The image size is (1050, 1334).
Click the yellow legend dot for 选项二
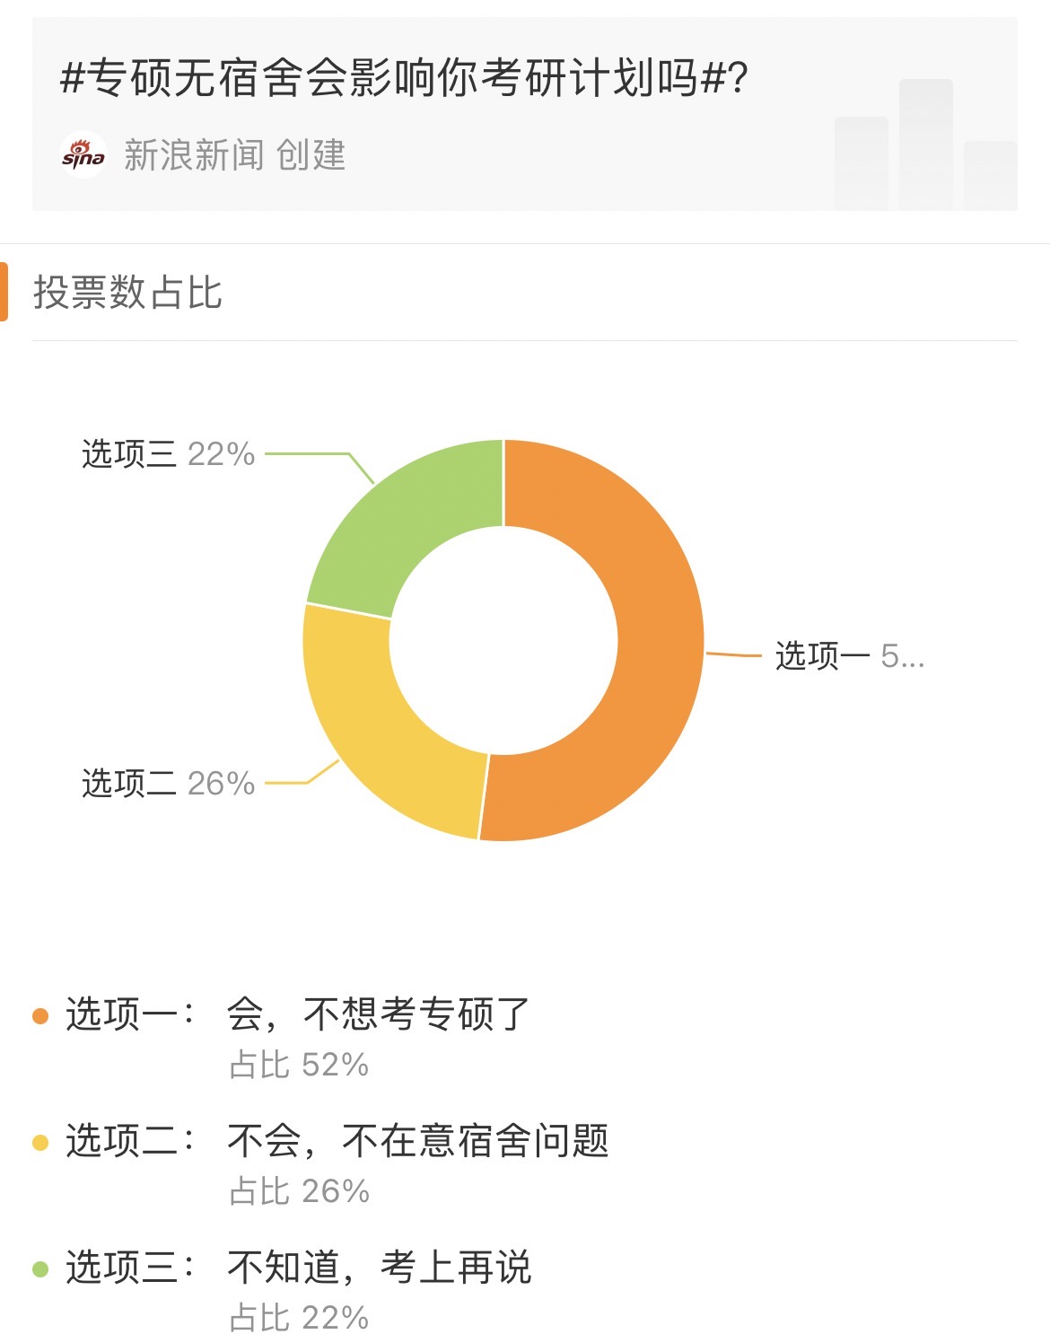pos(40,1142)
